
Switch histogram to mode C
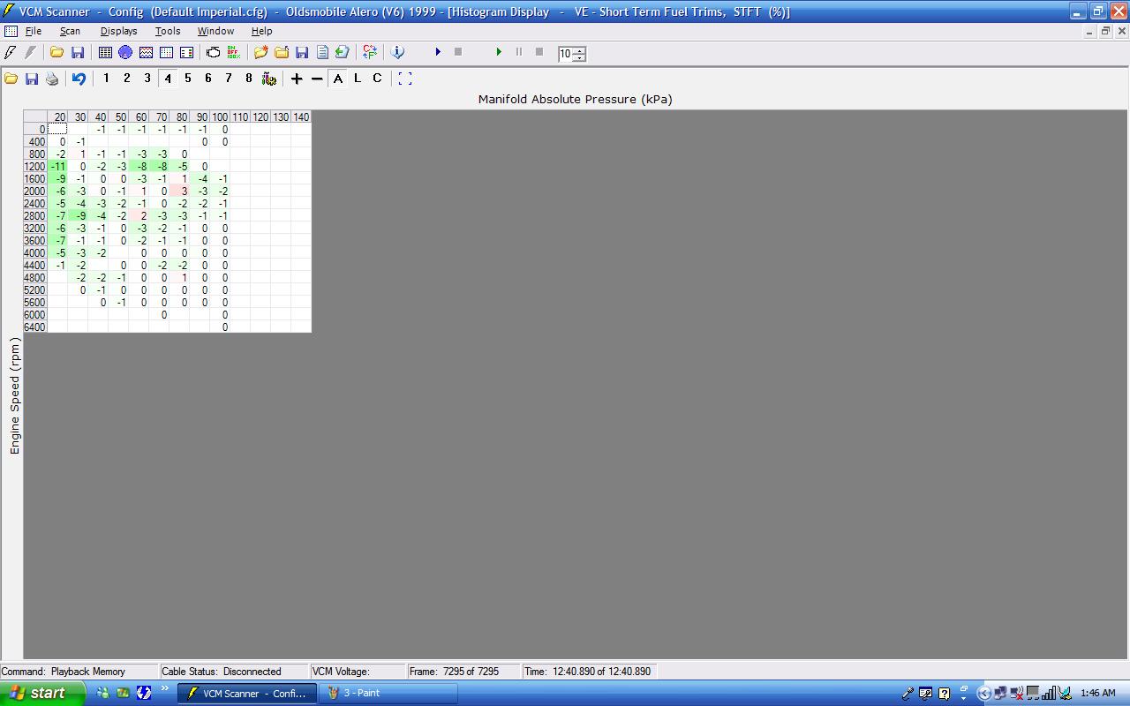point(377,79)
